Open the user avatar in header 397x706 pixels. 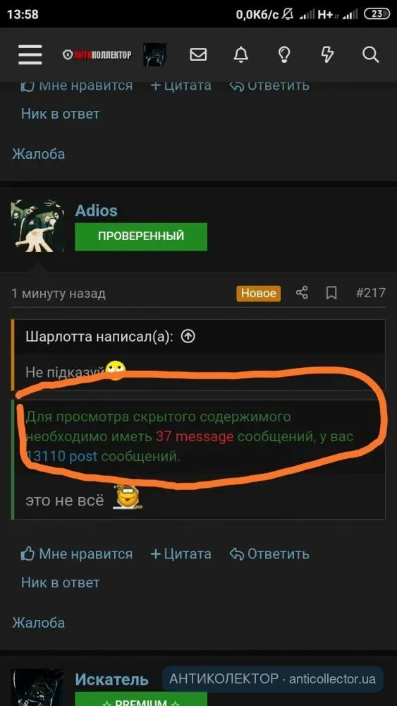pyautogui.click(x=154, y=55)
